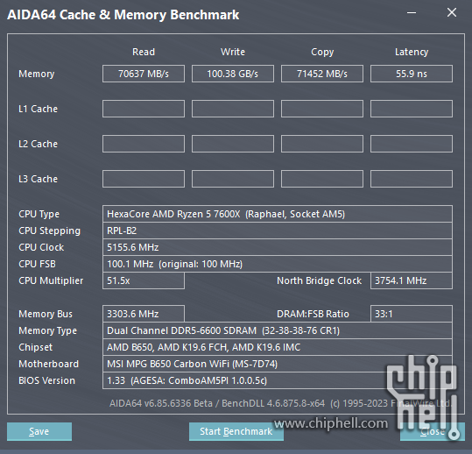Click the Memory Latency 55.9 ns box
The height and width of the screenshot is (454, 472).
[x=412, y=74]
